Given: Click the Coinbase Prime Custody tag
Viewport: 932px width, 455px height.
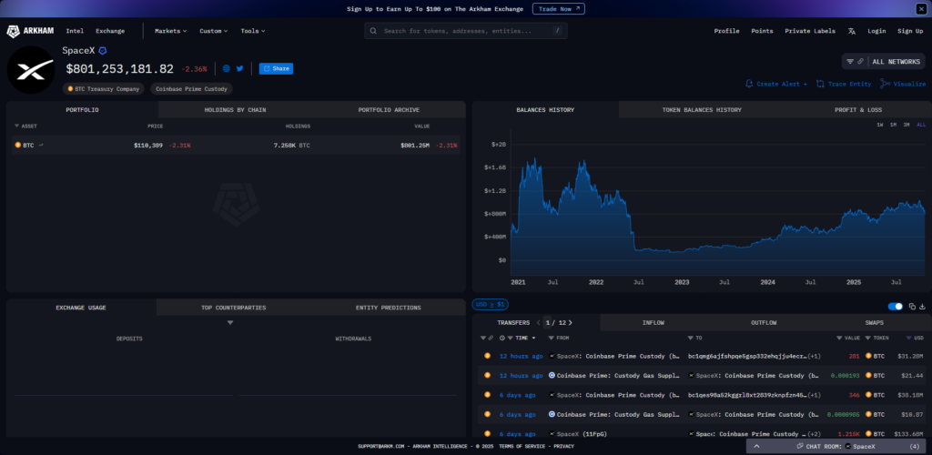Looking at the screenshot, I should point(191,88).
